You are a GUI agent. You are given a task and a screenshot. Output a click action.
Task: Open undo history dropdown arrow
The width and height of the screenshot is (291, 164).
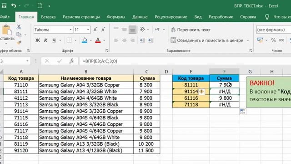(x=20, y=6)
